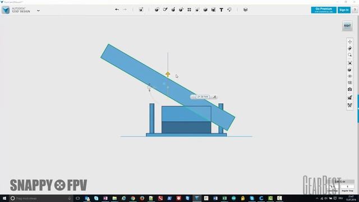Image resolution: width=359 pixels, height=202 pixels.
Task: Show hidden system tray icons chevron
Action: tap(317, 198)
